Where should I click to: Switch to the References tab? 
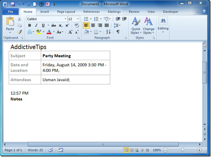pyautogui.click(x=92, y=12)
